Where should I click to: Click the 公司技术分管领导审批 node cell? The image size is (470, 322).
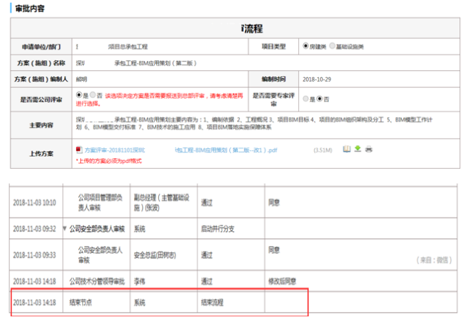(97, 282)
